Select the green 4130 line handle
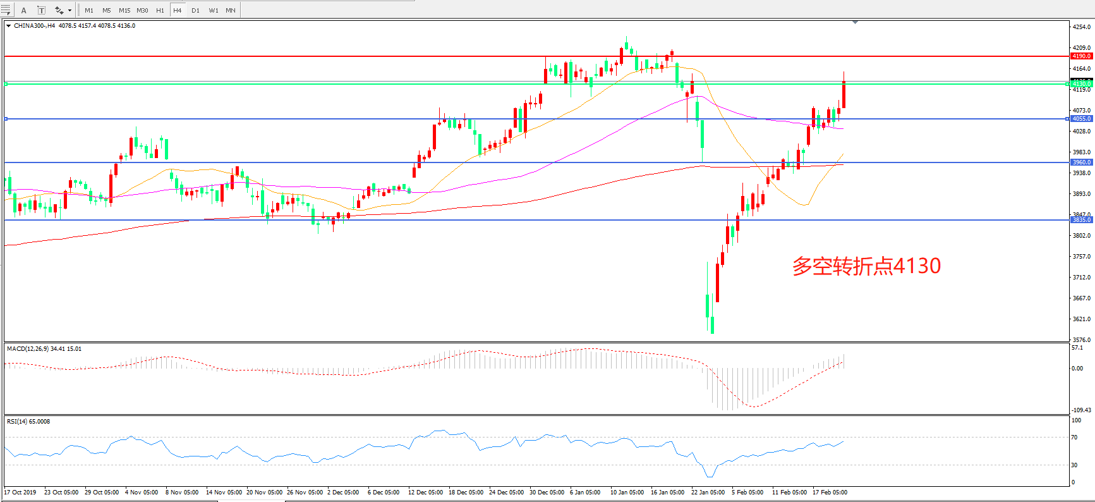Image resolution: width=1095 pixels, height=502 pixels. coord(6,83)
